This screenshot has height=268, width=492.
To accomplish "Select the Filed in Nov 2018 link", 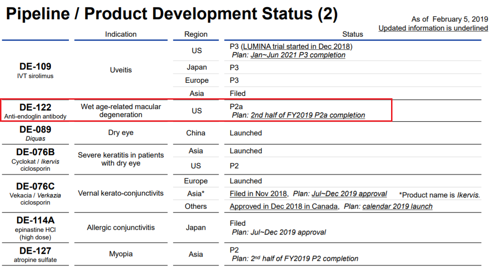I will click(x=258, y=194).
